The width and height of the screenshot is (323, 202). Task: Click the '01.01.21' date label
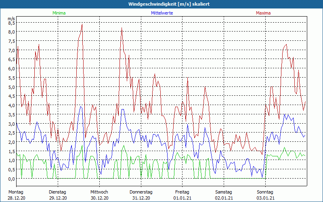(182, 198)
